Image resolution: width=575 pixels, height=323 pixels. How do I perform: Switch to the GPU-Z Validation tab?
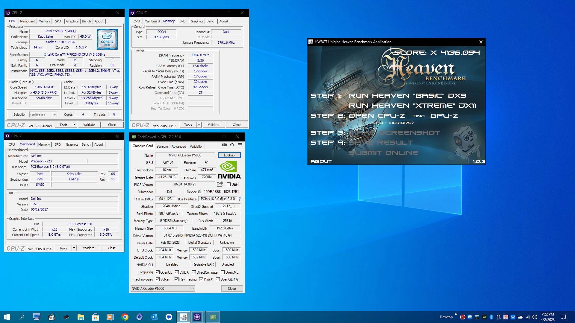coord(196,147)
